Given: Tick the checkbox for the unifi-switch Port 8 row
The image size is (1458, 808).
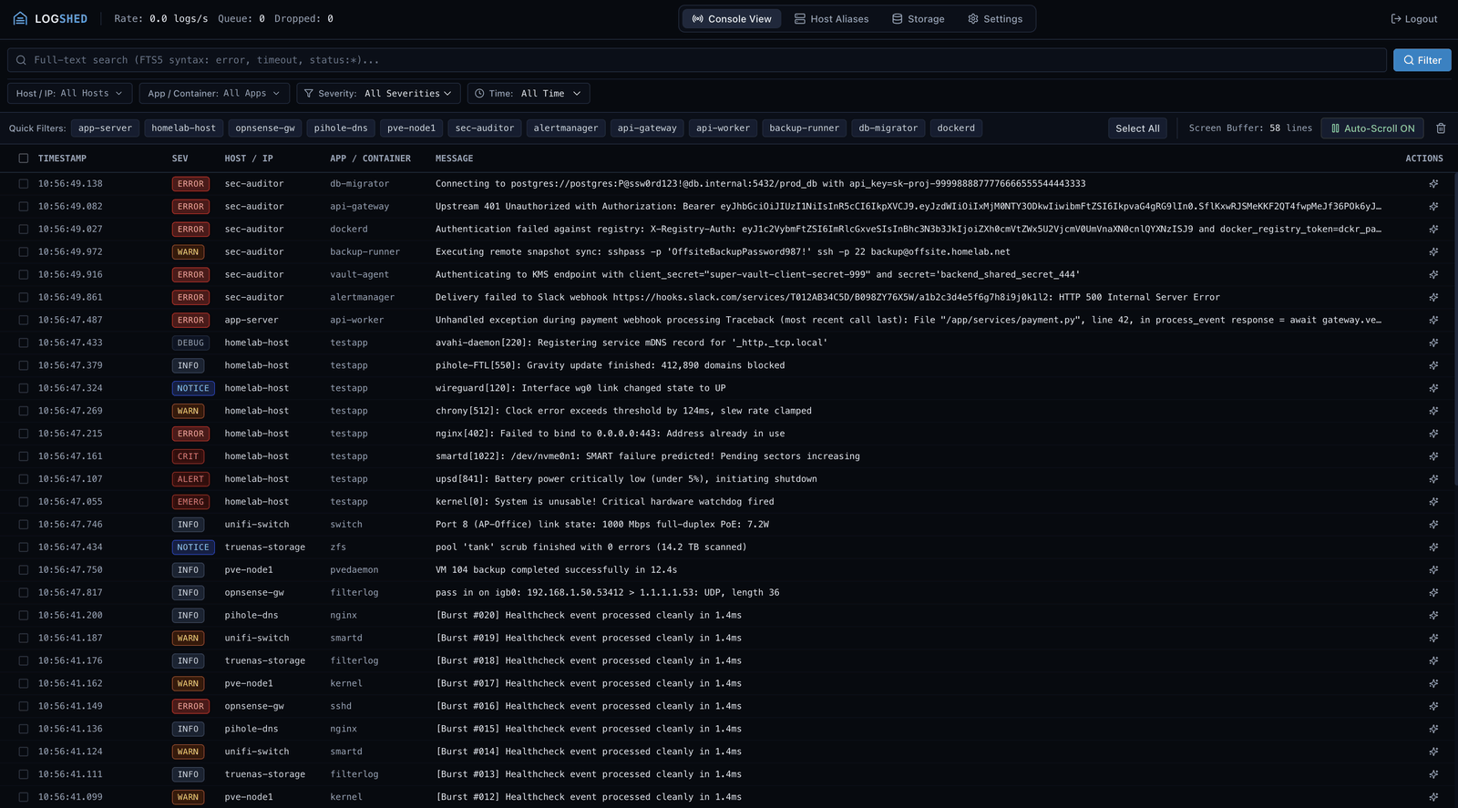Looking at the screenshot, I should (x=24, y=525).
